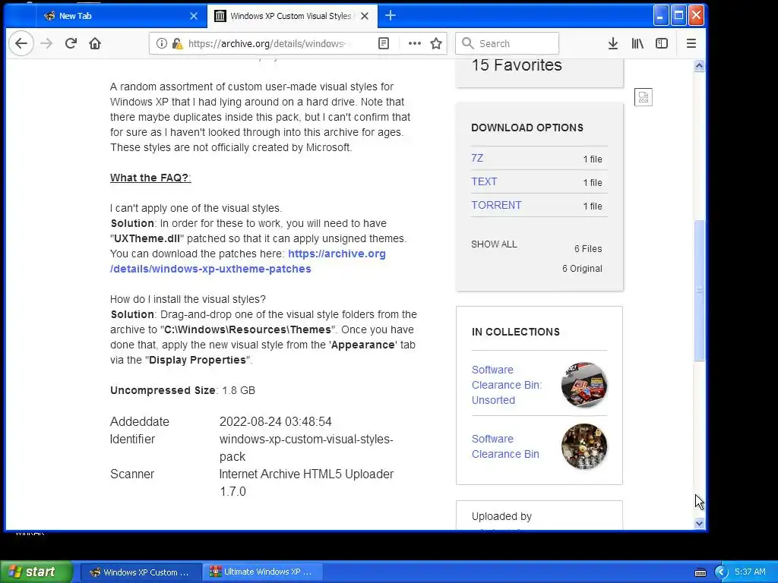Image resolution: width=778 pixels, height=583 pixels.
Task: Click the 5:37 AM clock
Action: 750,572
